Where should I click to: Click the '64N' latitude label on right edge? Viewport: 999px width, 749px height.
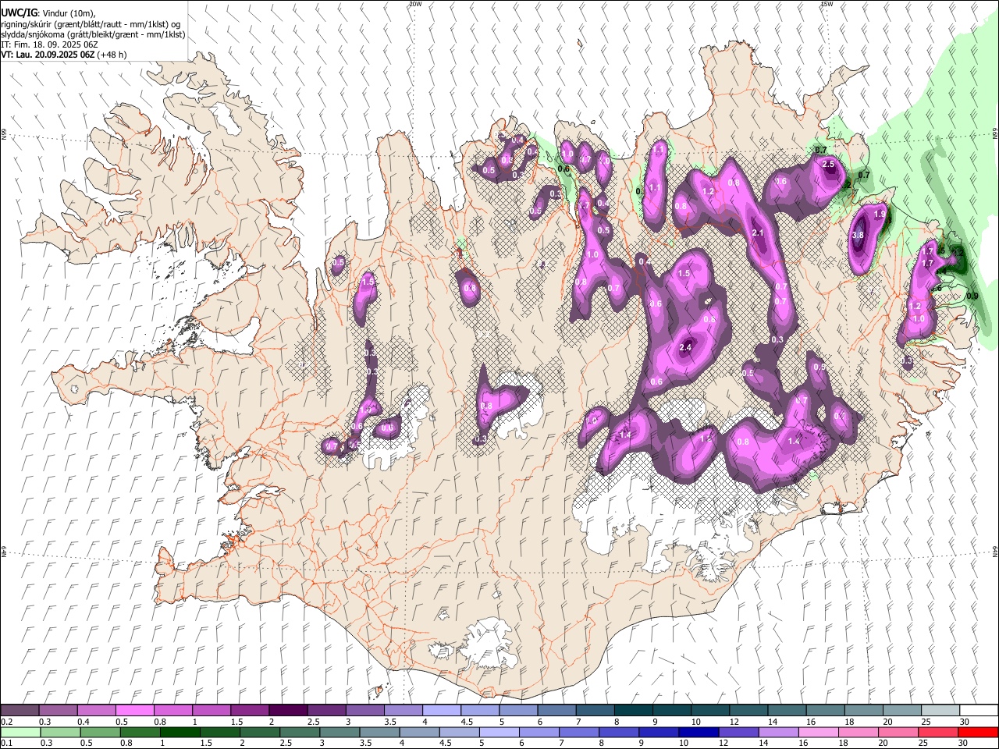(995, 551)
